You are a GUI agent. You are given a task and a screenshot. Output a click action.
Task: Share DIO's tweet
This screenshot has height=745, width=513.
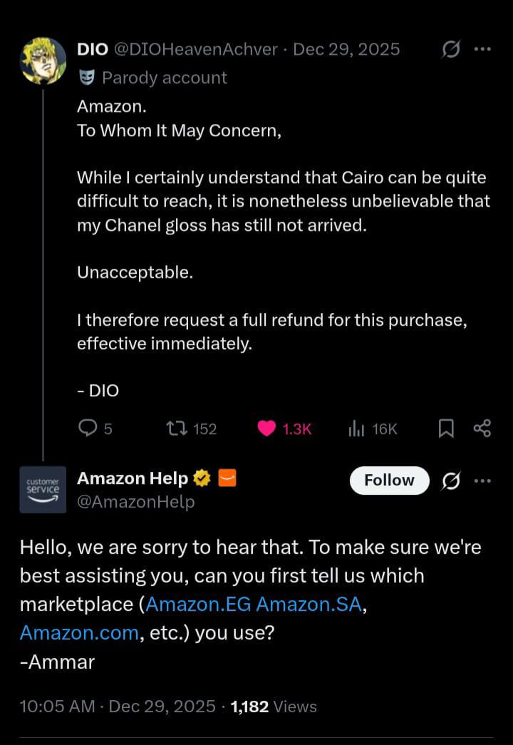482,428
